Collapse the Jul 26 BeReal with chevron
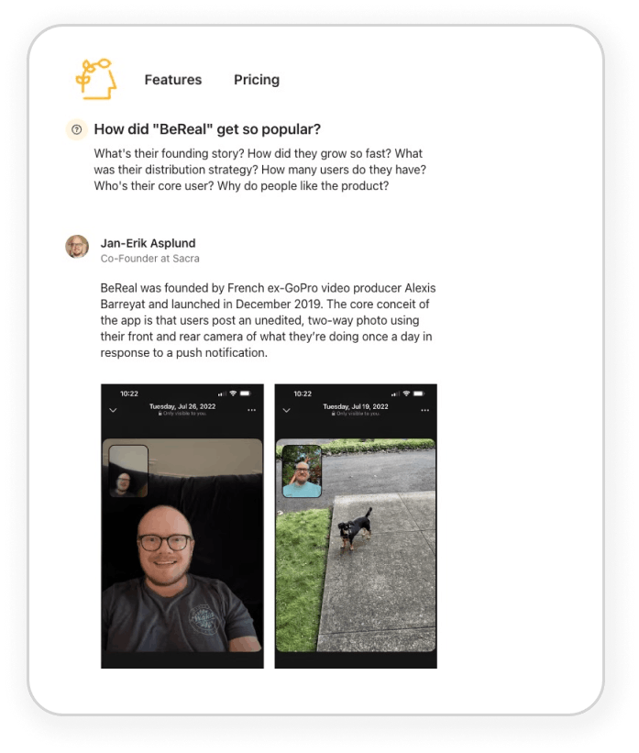This screenshot has height=753, width=639. 113,410
